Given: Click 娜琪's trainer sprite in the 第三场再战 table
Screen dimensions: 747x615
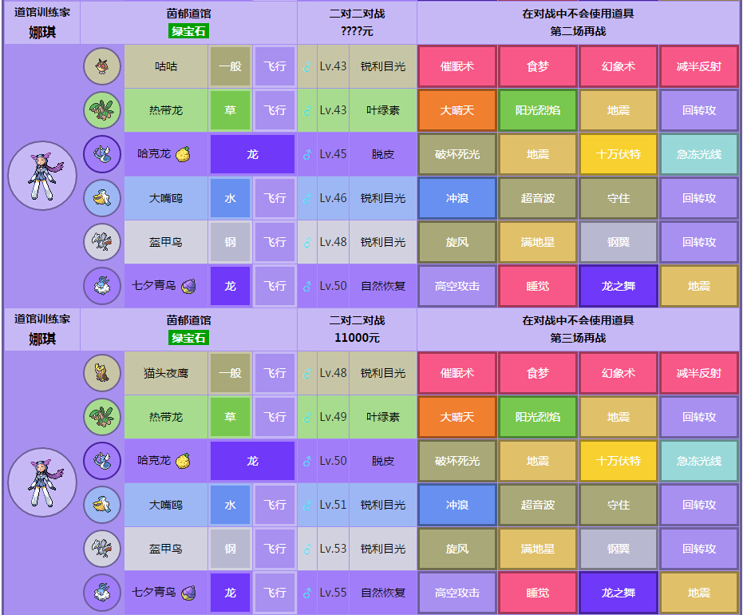Looking at the screenshot, I should point(42,482).
